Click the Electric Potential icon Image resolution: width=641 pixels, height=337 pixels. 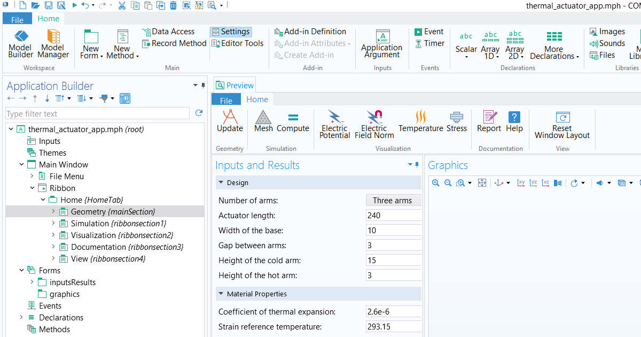click(334, 123)
